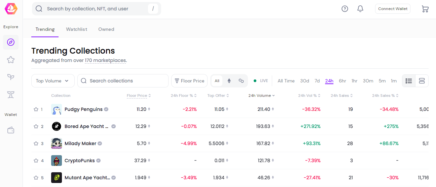Click Pudgy Penguins floor price 11.20

[x=141, y=109]
